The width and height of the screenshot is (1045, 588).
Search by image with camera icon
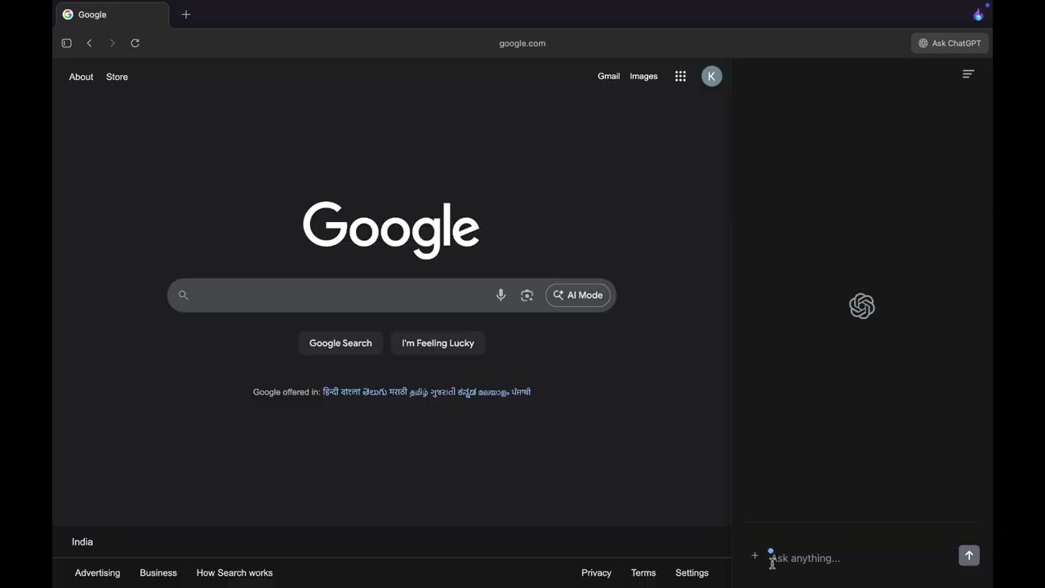(x=527, y=295)
